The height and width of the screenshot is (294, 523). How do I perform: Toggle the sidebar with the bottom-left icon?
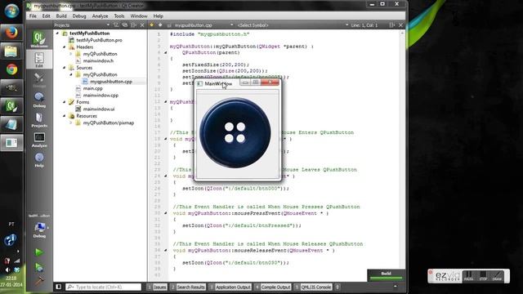(x=58, y=287)
